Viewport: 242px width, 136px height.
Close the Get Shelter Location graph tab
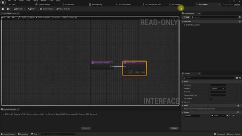[18, 14]
